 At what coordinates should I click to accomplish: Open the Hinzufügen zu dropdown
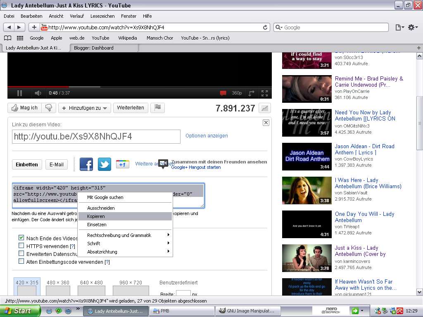[84, 108]
